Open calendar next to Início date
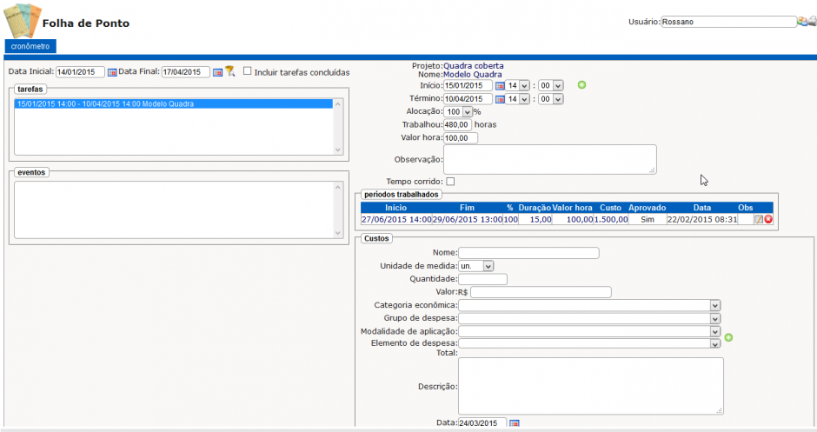 pos(500,85)
